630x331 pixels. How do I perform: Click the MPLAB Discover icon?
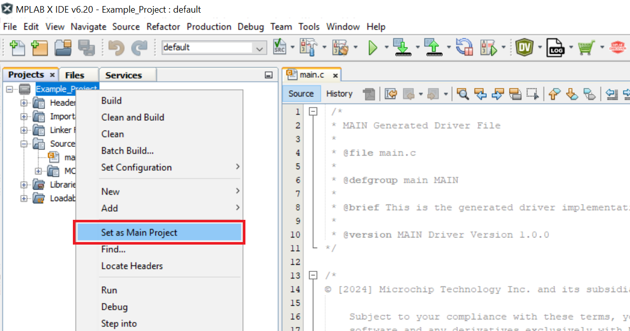pos(617,48)
